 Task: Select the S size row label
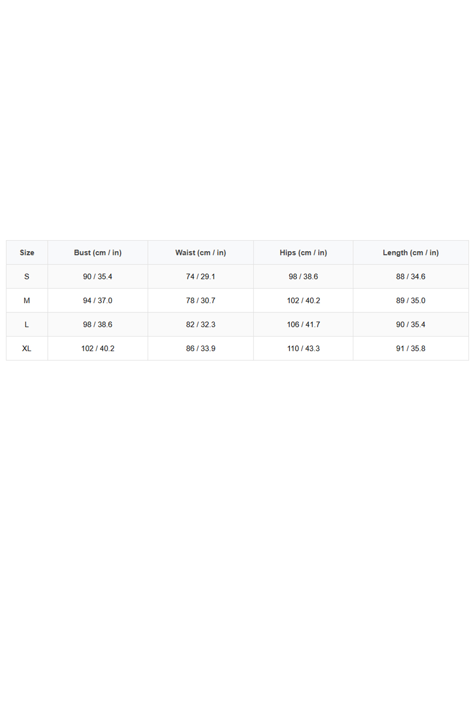tap(27, 276)
